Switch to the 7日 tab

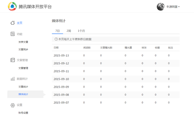point(58,31)
